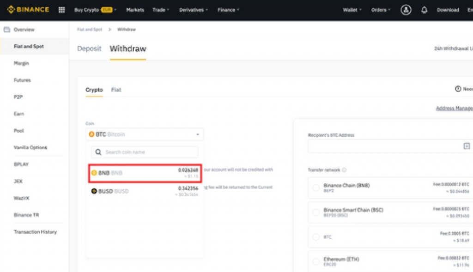
Task: Open Binance TR in sidebar
Action: pos(26,215)
